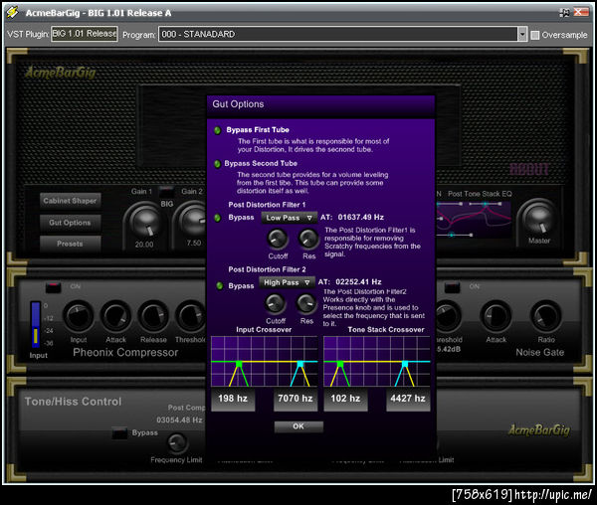
Task: Click the 4427 hz tone stack crossover value
Action: 408,399
